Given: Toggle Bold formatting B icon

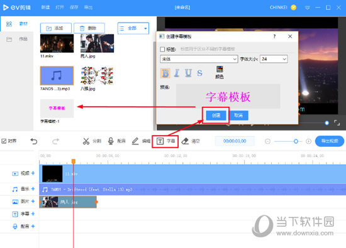Looking at the screenshot, I should (165, 73).
